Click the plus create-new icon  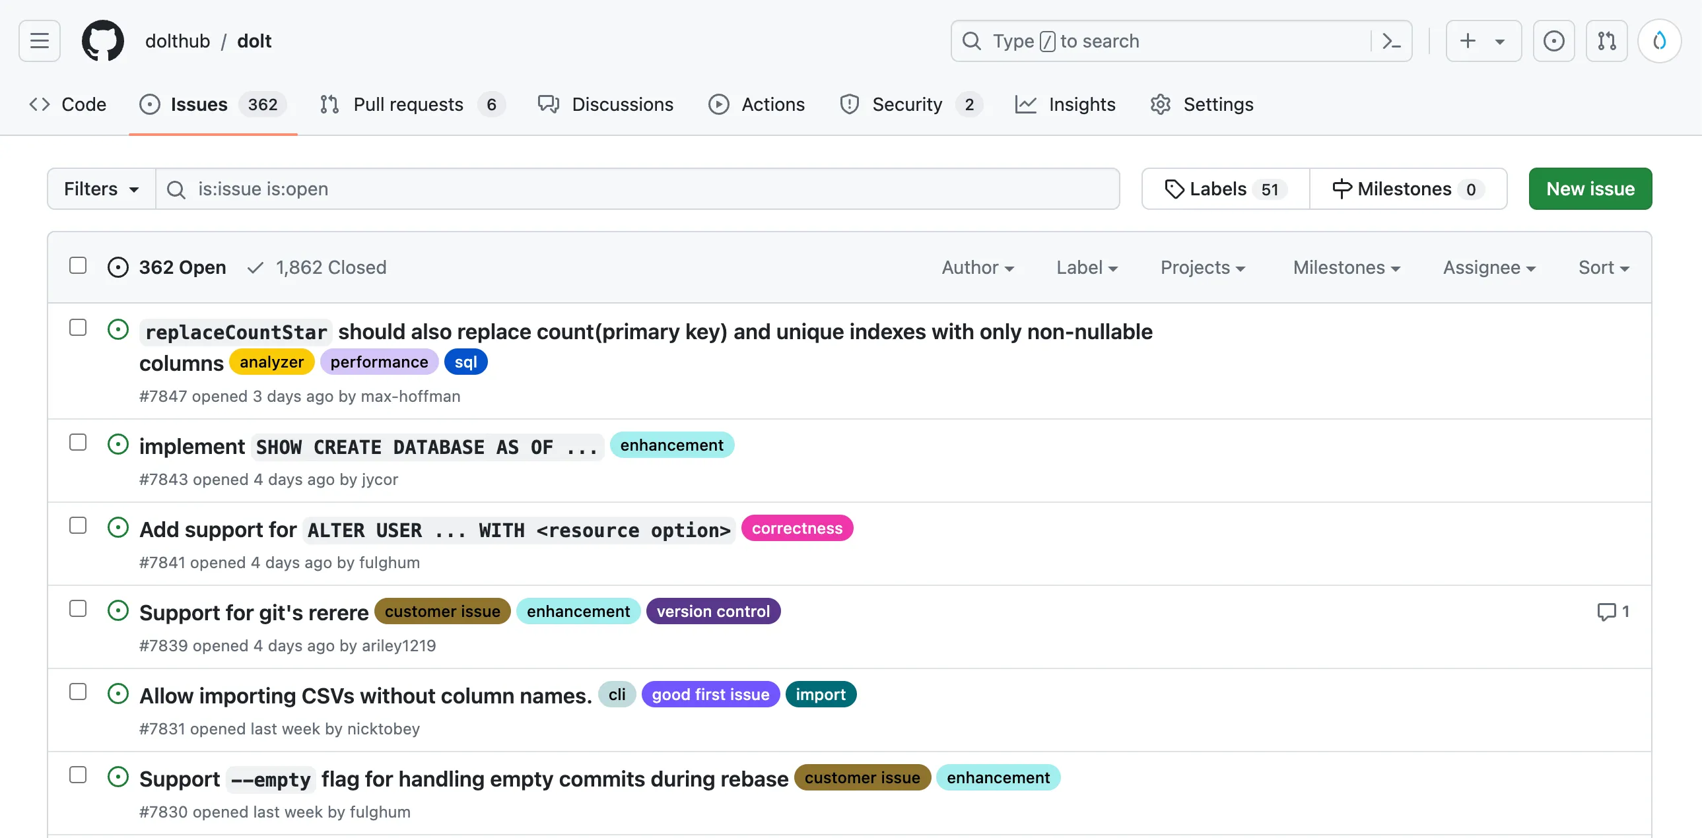(x=1468, y=41)
